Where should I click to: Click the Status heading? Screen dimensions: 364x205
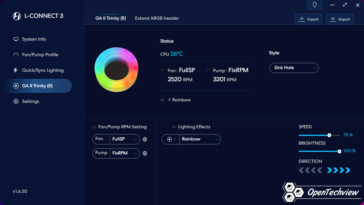[x=167, y=41]
